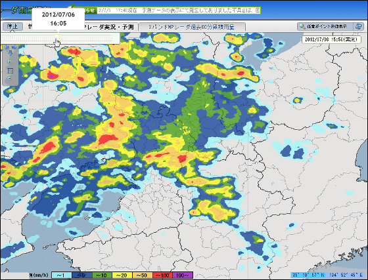Zoom in with magnifier plus icon
Screen dimensions: 368x280
[x=10, y=62]
